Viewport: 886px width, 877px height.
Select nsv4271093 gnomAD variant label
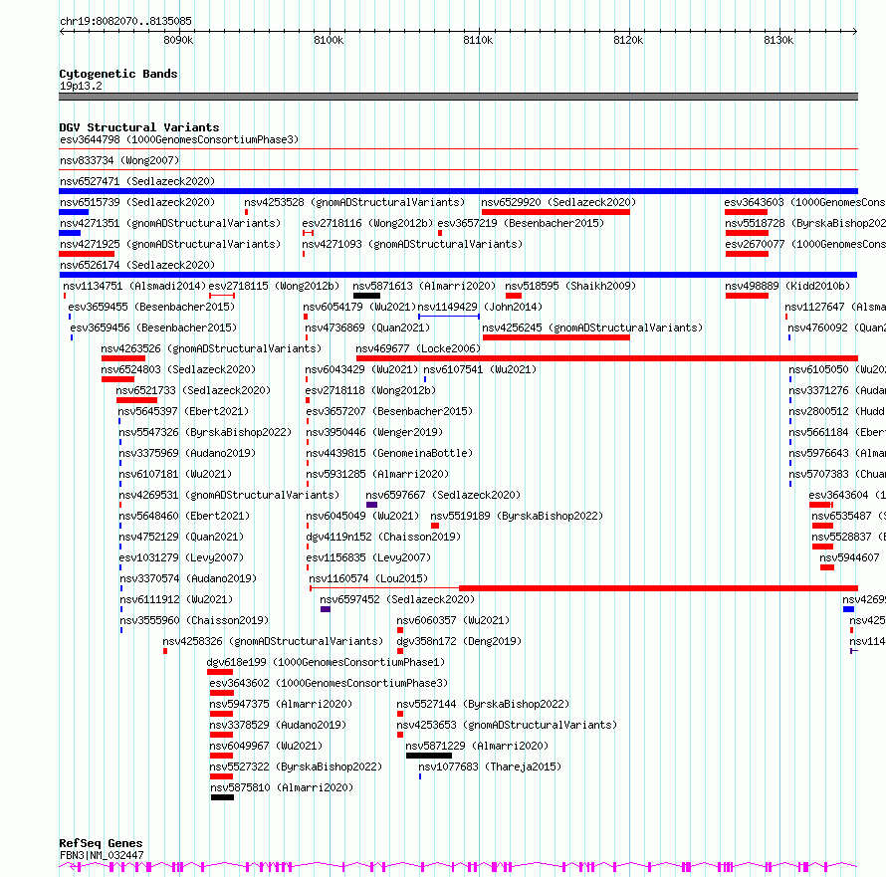(x=412, y=244)
